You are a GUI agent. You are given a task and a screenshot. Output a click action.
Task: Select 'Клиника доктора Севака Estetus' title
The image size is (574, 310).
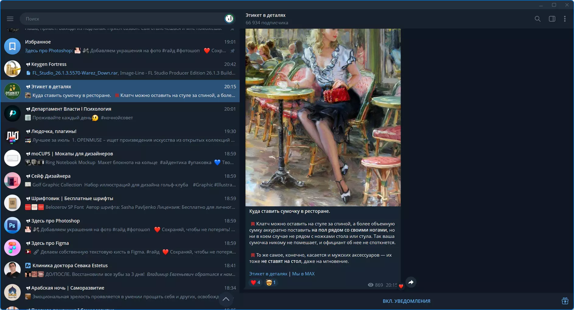coord(70,266)
